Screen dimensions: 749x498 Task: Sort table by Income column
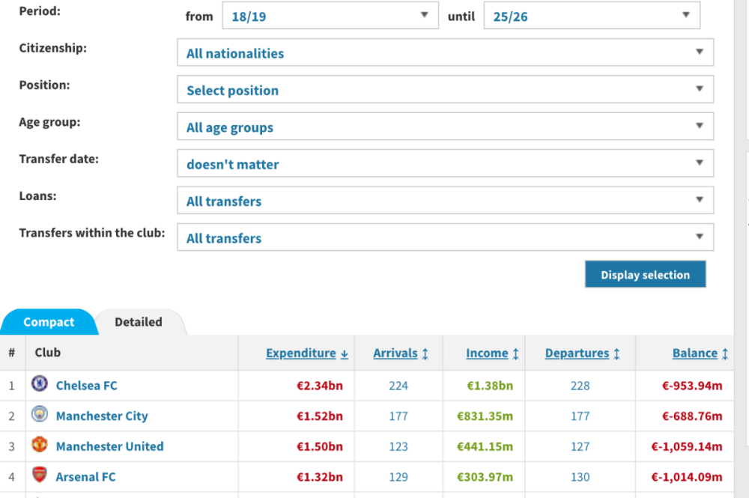pos(489,353)
